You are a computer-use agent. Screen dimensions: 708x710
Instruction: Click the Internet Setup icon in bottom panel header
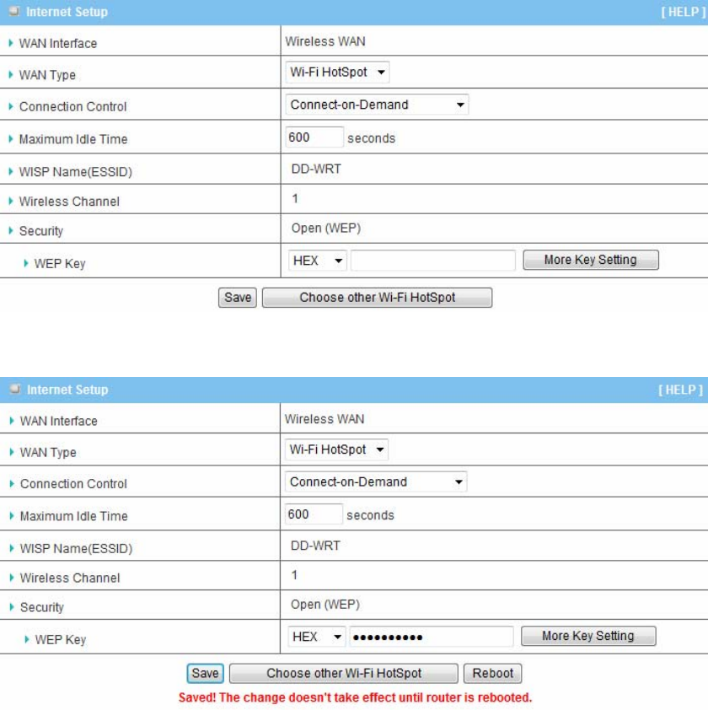tap(15, 389)
